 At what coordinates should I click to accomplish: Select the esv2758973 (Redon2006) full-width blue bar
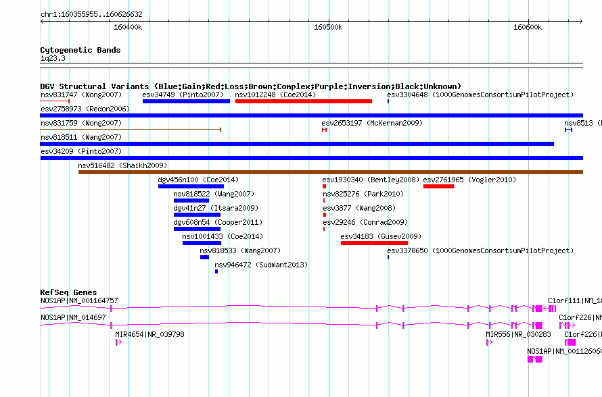coord(311,115)
